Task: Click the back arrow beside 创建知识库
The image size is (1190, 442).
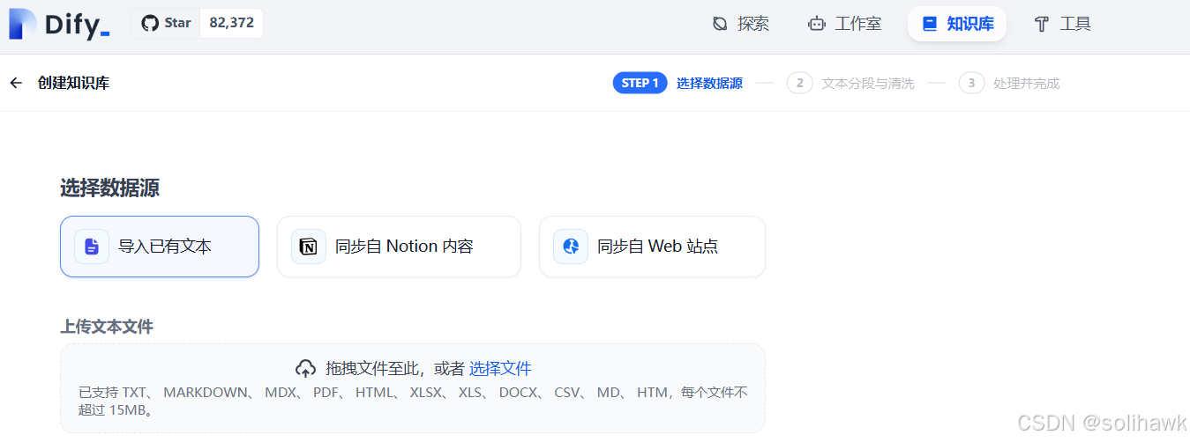Action: [16, 83]
